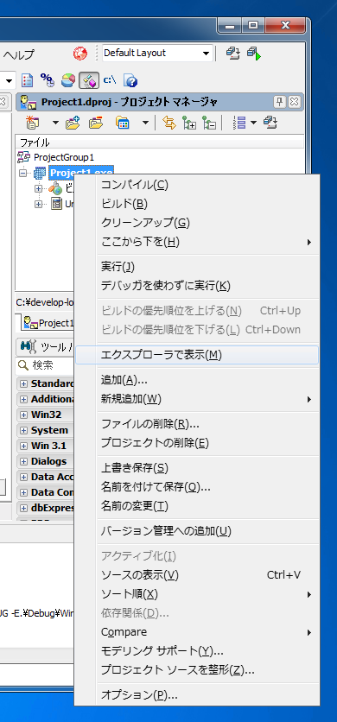Choose プロジェクトの削除(E) menu item
Screen dimensions: 337x722
(x=197, y=443)
